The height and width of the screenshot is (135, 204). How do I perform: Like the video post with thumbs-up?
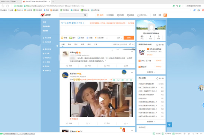point(126,123)
